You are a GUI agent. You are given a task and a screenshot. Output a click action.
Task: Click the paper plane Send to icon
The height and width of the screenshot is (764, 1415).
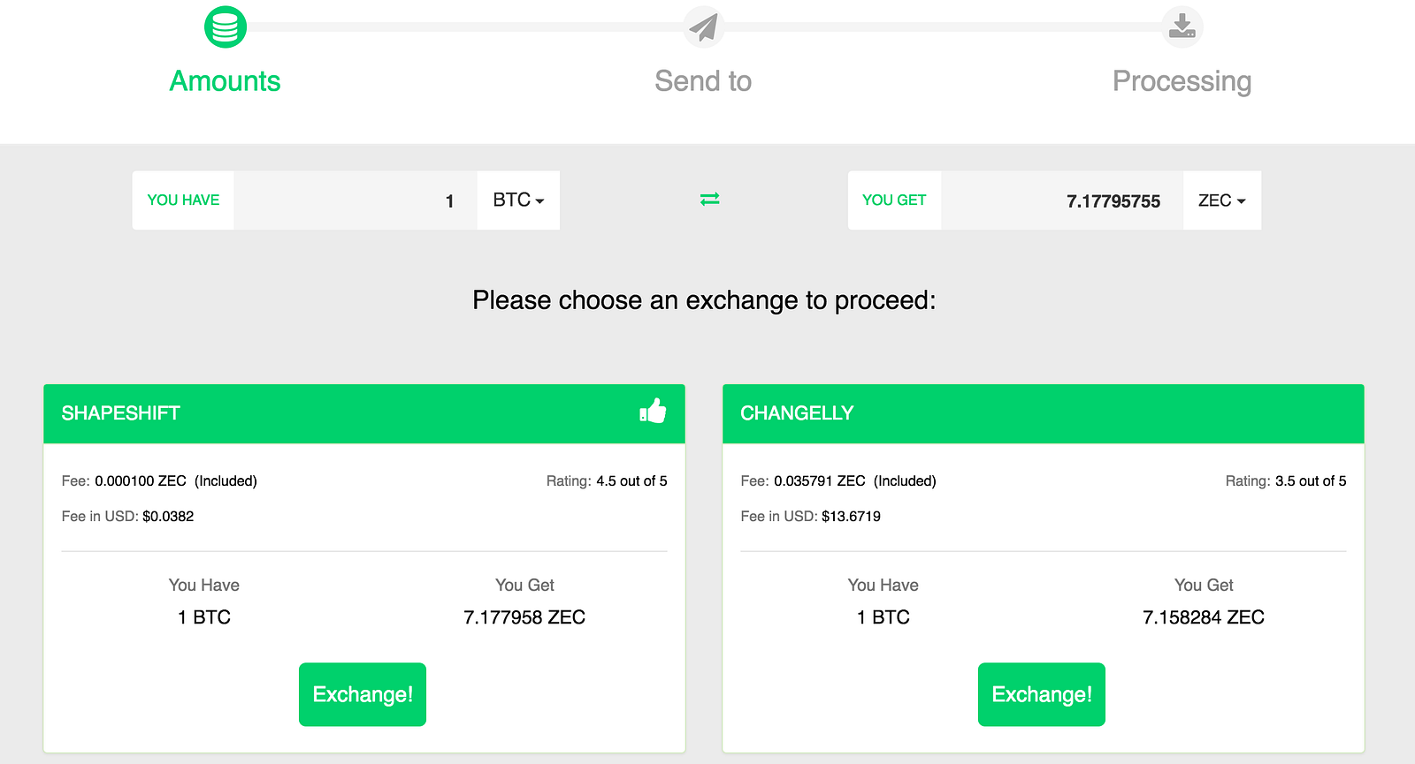703,27
